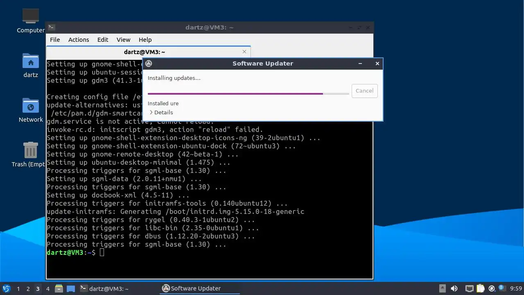The width and height of the screenshot is (524, 295).
Task: Click the 'Setting up ubuntu-desktop-minimal' line
Action: coord(138,162)
